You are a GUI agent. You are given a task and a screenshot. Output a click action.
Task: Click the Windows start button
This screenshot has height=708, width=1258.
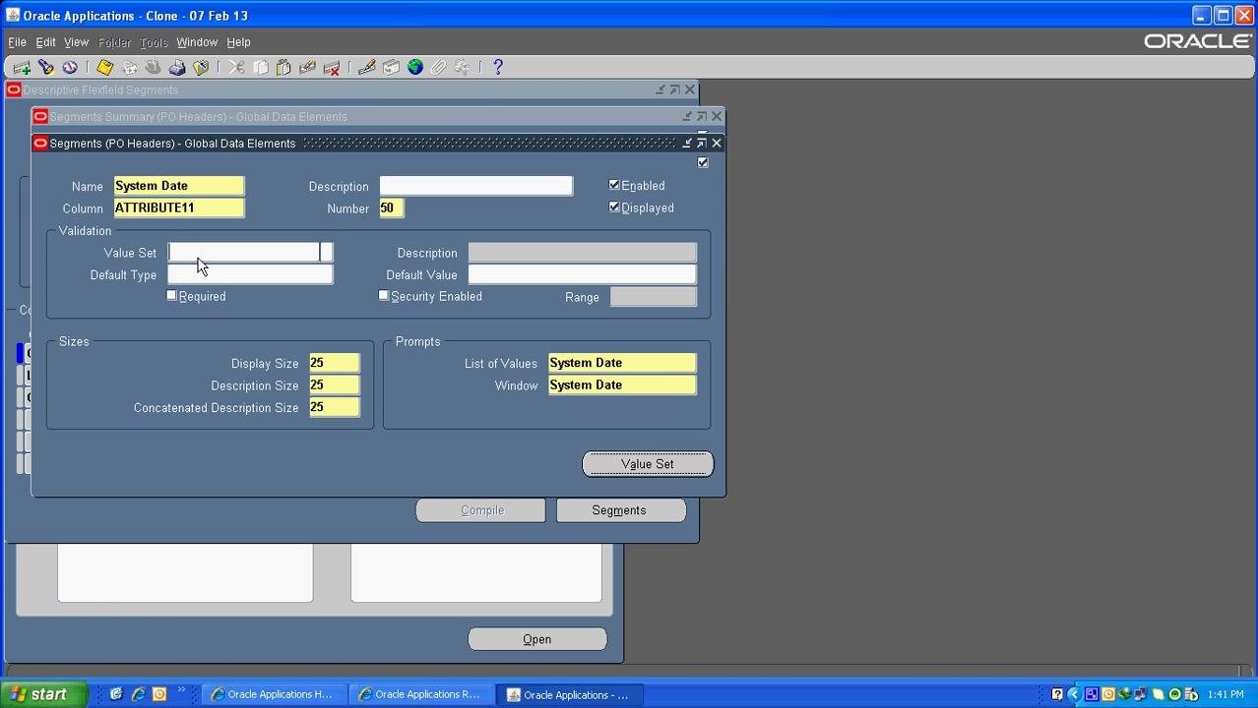point(43,694)
